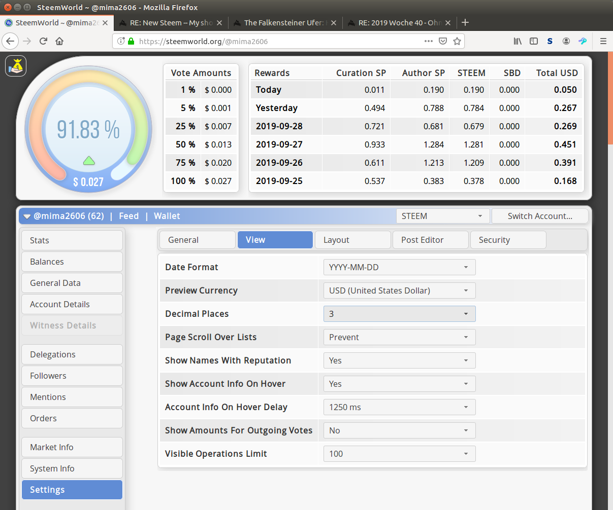
Task: Switch to the Layout settings tab
Action: coord(353,240)
